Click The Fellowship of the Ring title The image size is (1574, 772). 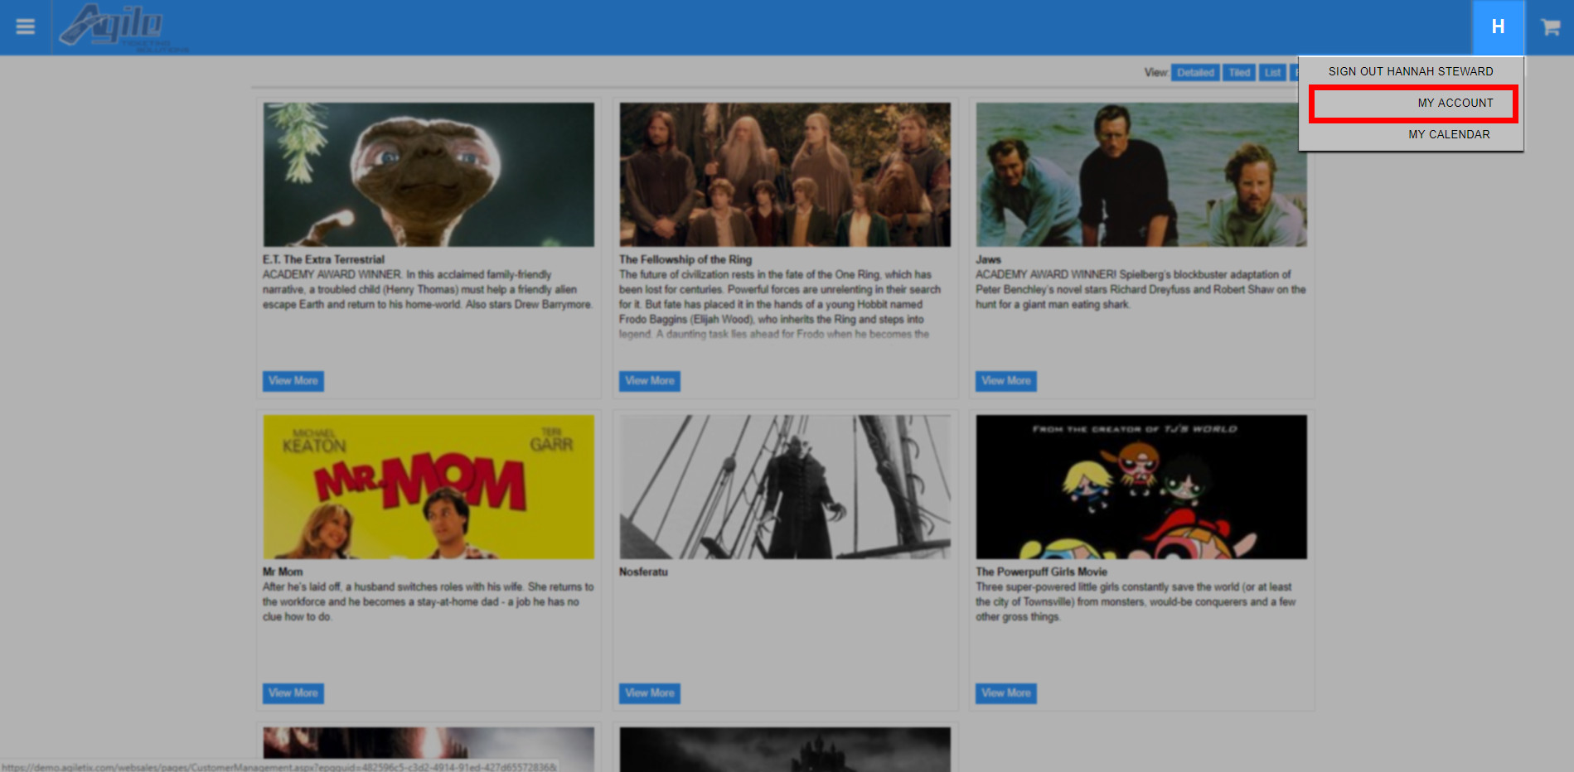685,259
